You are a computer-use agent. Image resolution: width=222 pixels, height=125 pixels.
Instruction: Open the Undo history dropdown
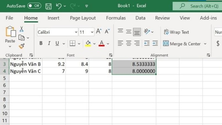(x=65, y=6)
